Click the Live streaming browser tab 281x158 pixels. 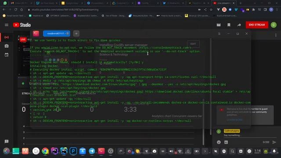click(223, 3)
